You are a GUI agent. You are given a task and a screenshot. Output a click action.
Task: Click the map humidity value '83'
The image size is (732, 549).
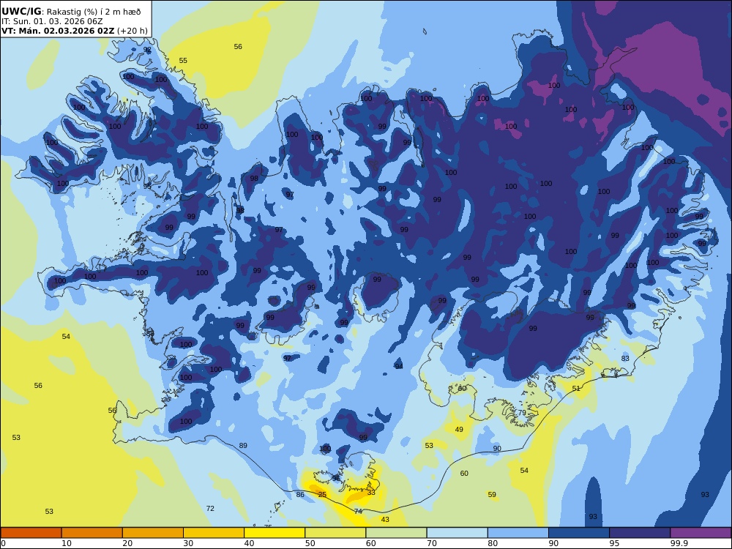pyautogui.click(x=625, y=358)
